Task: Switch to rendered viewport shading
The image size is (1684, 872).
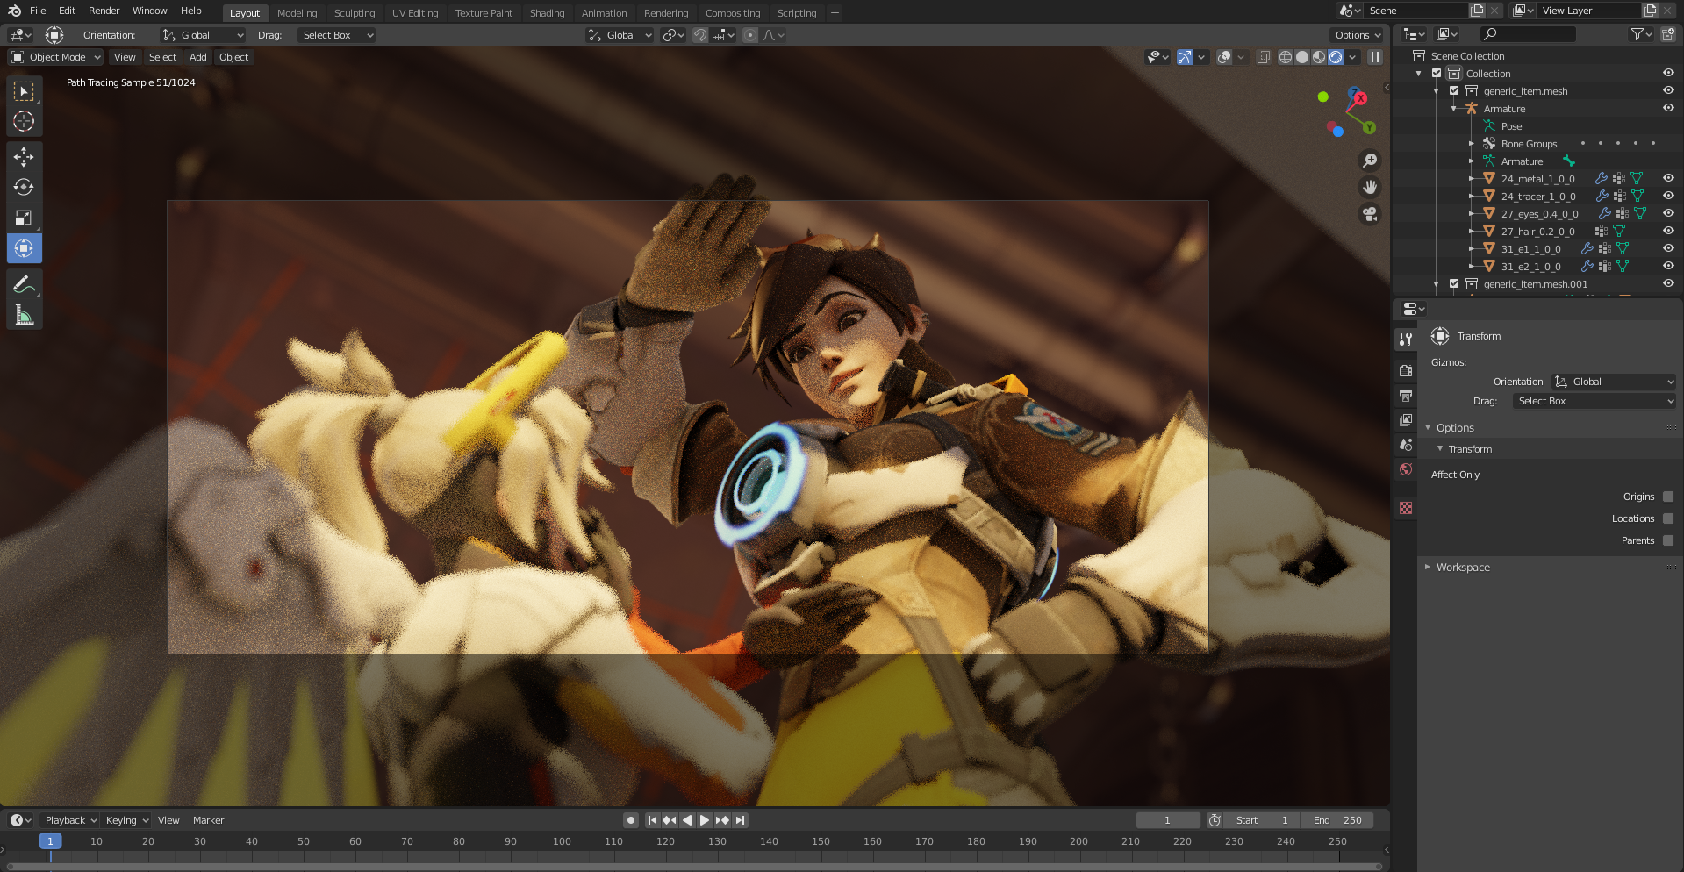Action: 1336,57
